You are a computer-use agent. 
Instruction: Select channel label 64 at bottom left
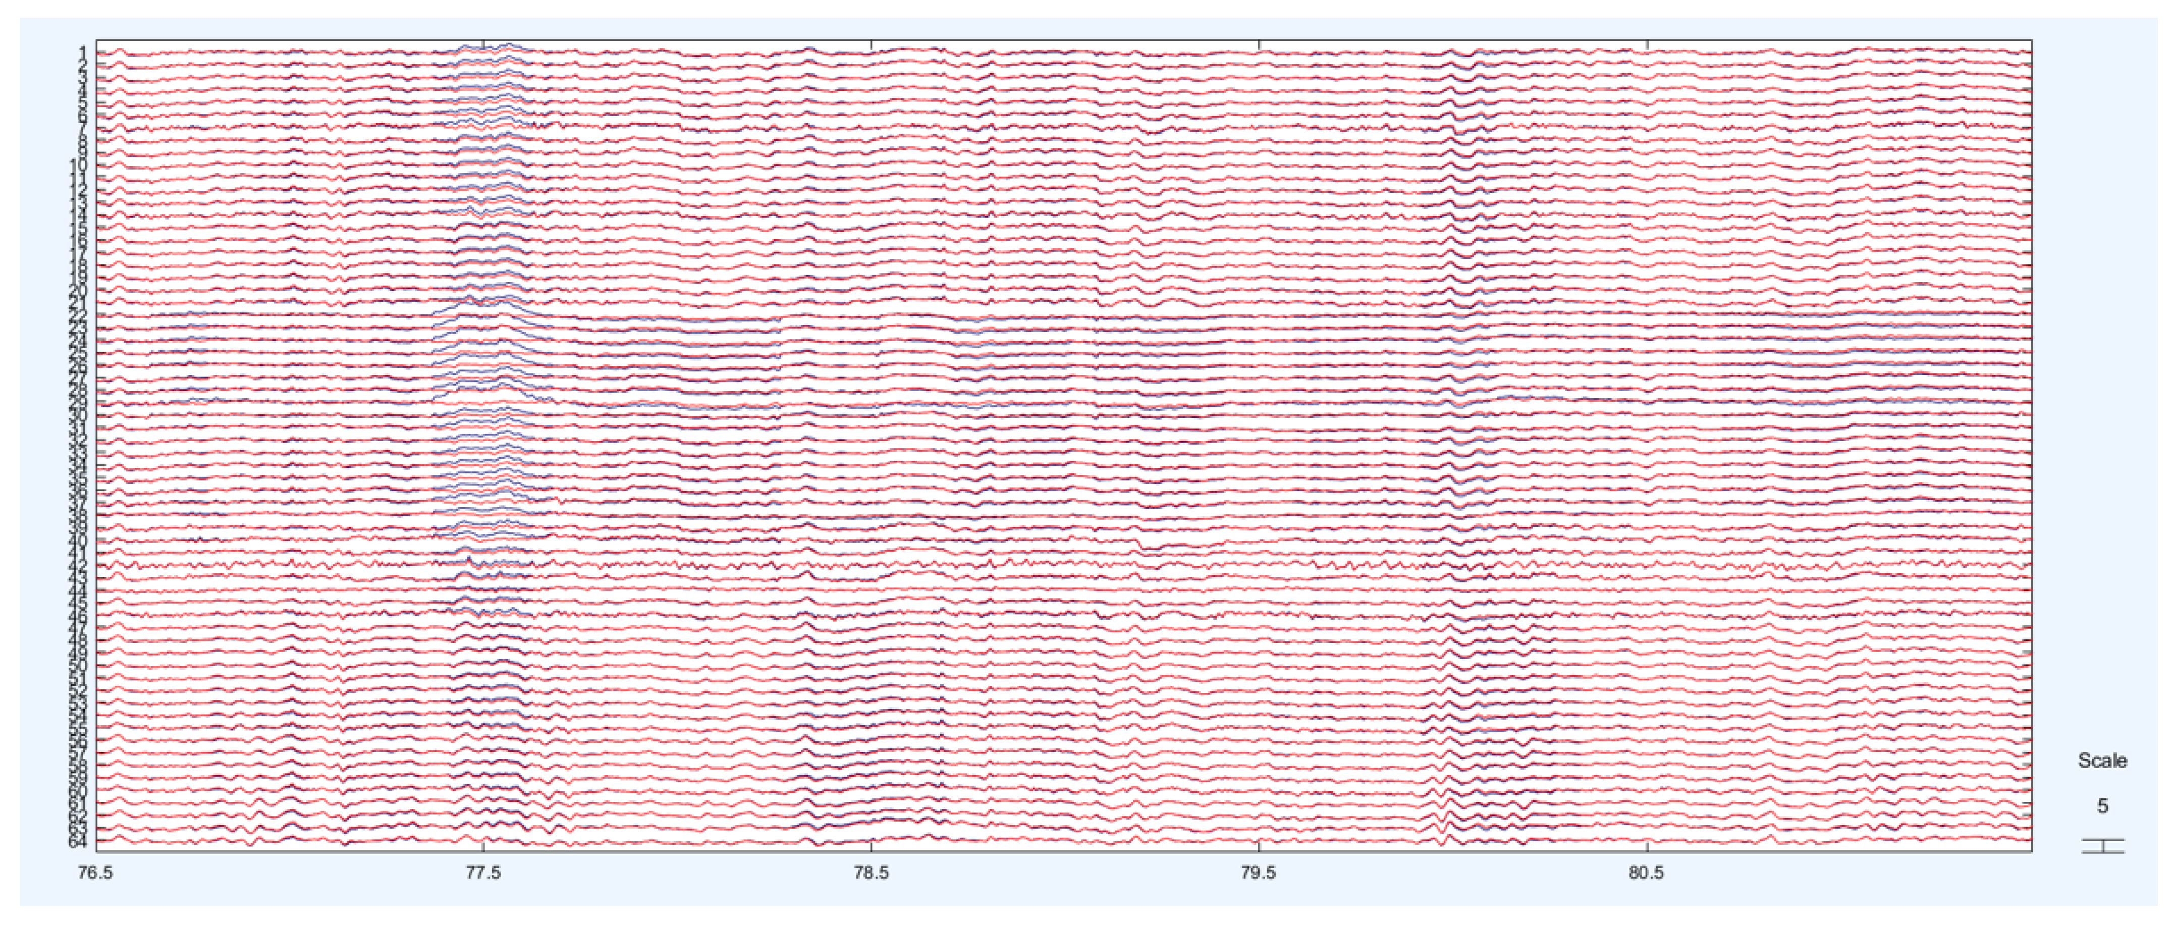click(78, 841)
